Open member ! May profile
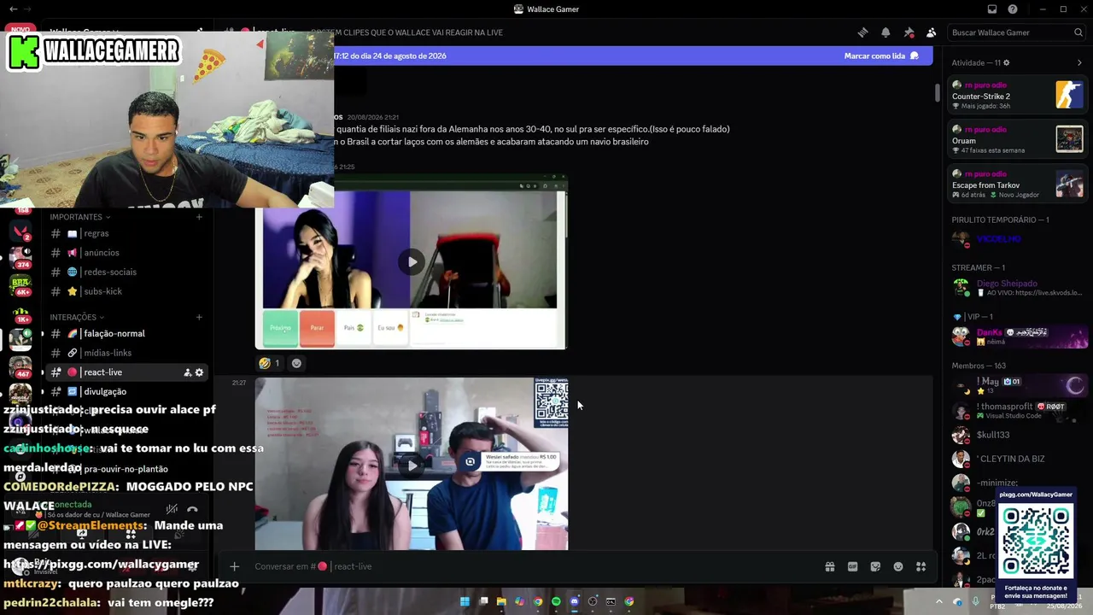The height and width of the screenshot is (615, 1093). click(x=1018, y=386)
